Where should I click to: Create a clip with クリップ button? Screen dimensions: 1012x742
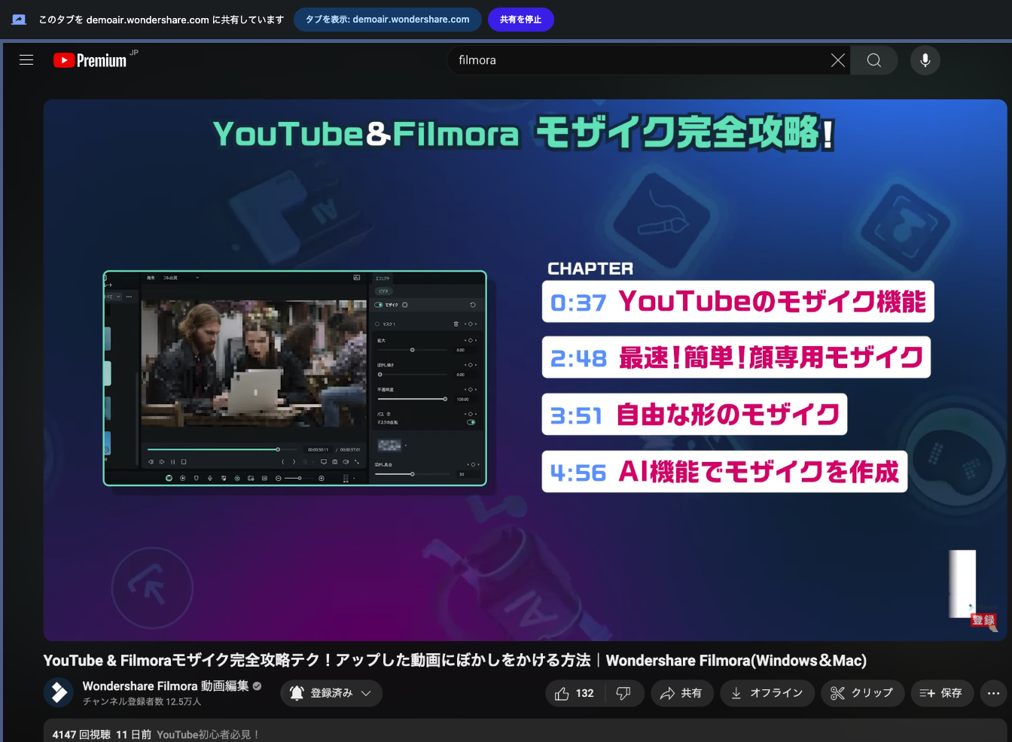[x=862, y=693]
